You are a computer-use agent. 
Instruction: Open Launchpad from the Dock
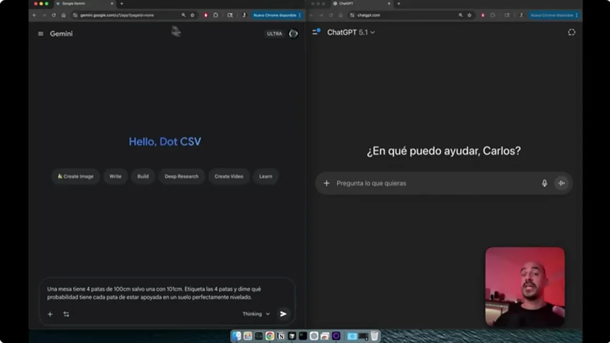click(x=248, y=336)
